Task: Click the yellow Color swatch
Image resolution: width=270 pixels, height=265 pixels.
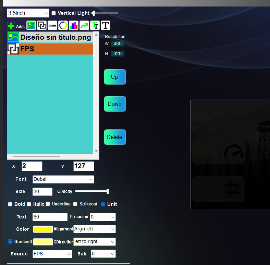Action: (43, 229)
